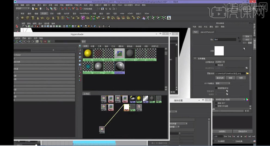Open upper dropdown in 渲染设置 window
The image size is (270, 146).
[173, 111]
